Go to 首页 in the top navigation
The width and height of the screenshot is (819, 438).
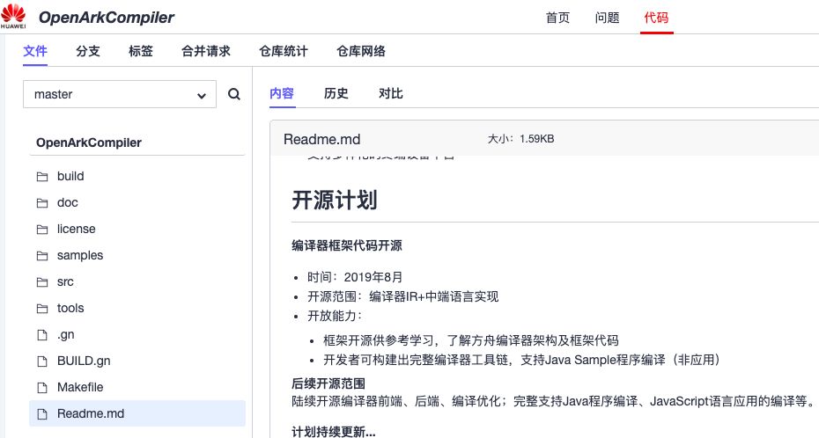(x=557, y=18)
